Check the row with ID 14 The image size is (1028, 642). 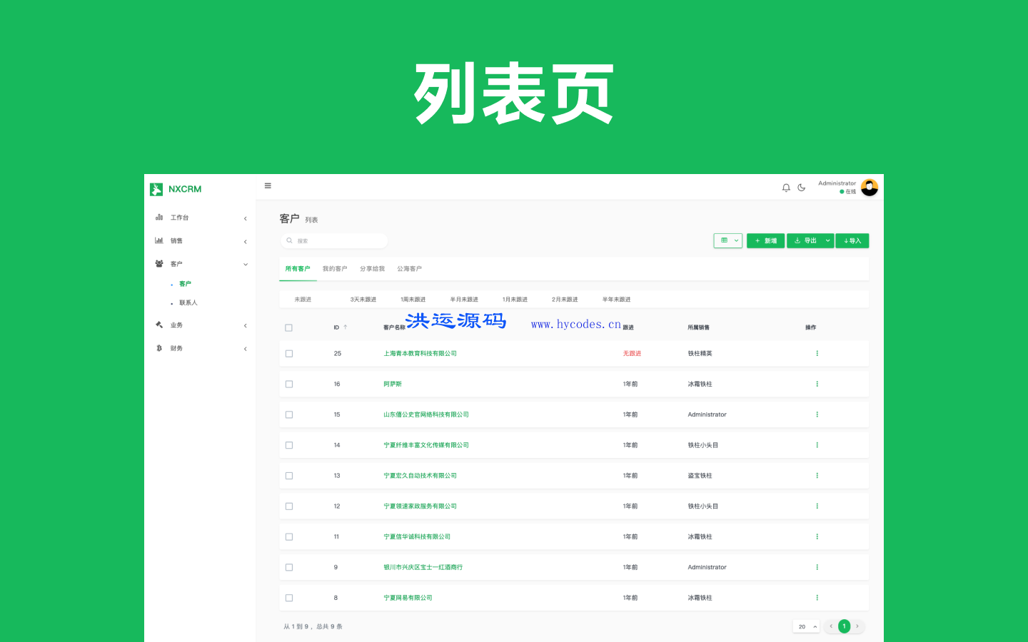[x=289, y=445]
